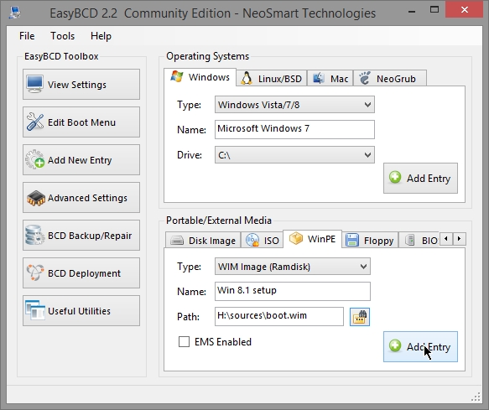489x410 pixels.
Task: Click the Mac Finder icon
Action: (x=318, y=78)
